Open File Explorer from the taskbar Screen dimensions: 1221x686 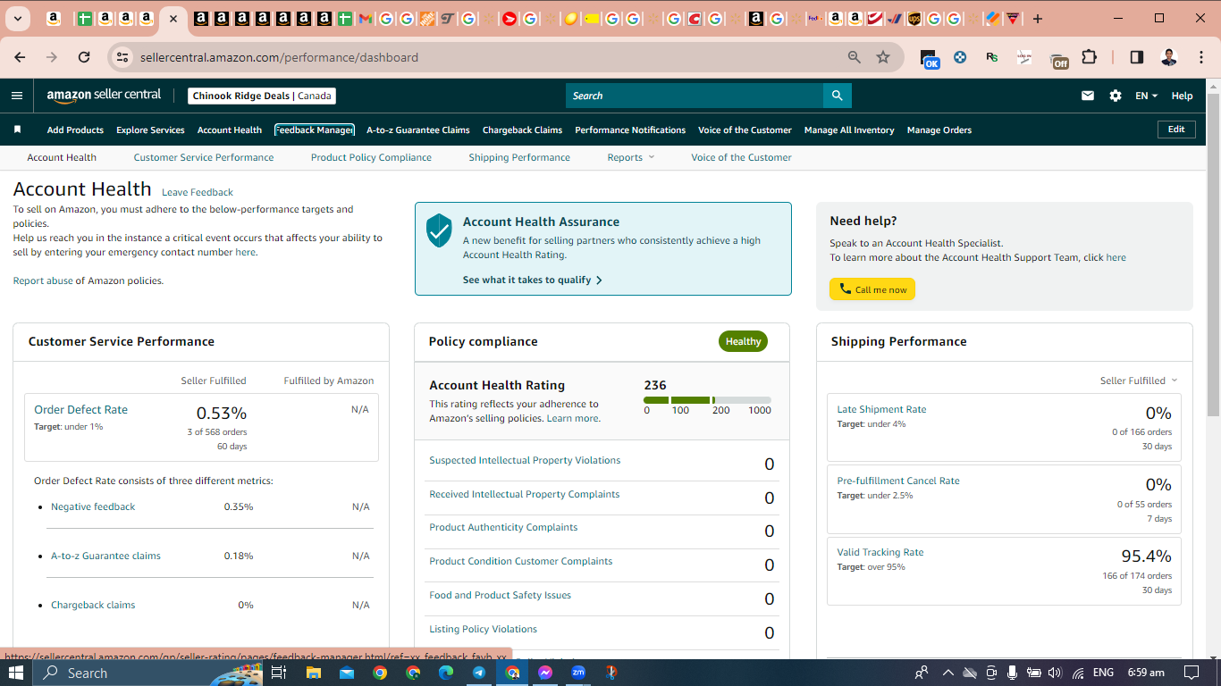coord(314,673)
